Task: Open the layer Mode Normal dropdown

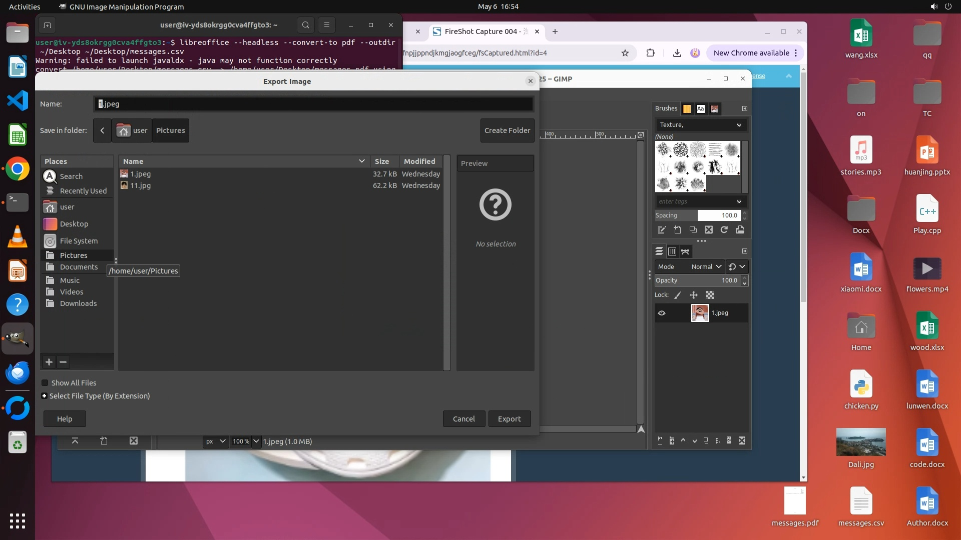Action: pyautogui.click(x=706, y=267)
